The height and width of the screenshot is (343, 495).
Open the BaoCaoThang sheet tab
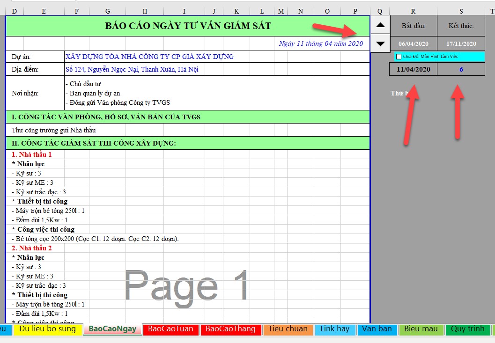click(230, 329)
